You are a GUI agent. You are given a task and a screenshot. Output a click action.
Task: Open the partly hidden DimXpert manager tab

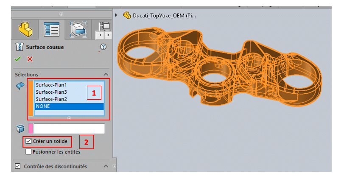point(104,26)
